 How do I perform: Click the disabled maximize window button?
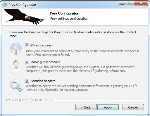(x=130, y=3)
